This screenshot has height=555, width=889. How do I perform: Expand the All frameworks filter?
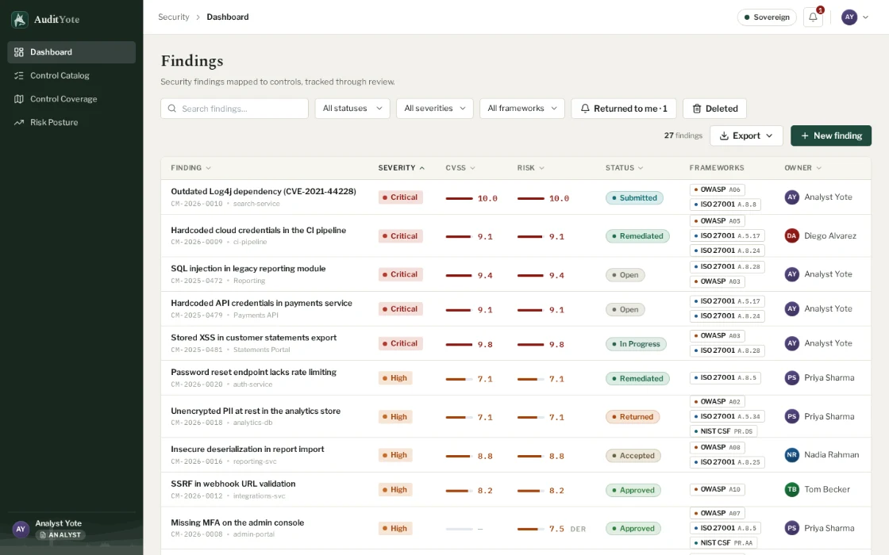pos(522,108)
